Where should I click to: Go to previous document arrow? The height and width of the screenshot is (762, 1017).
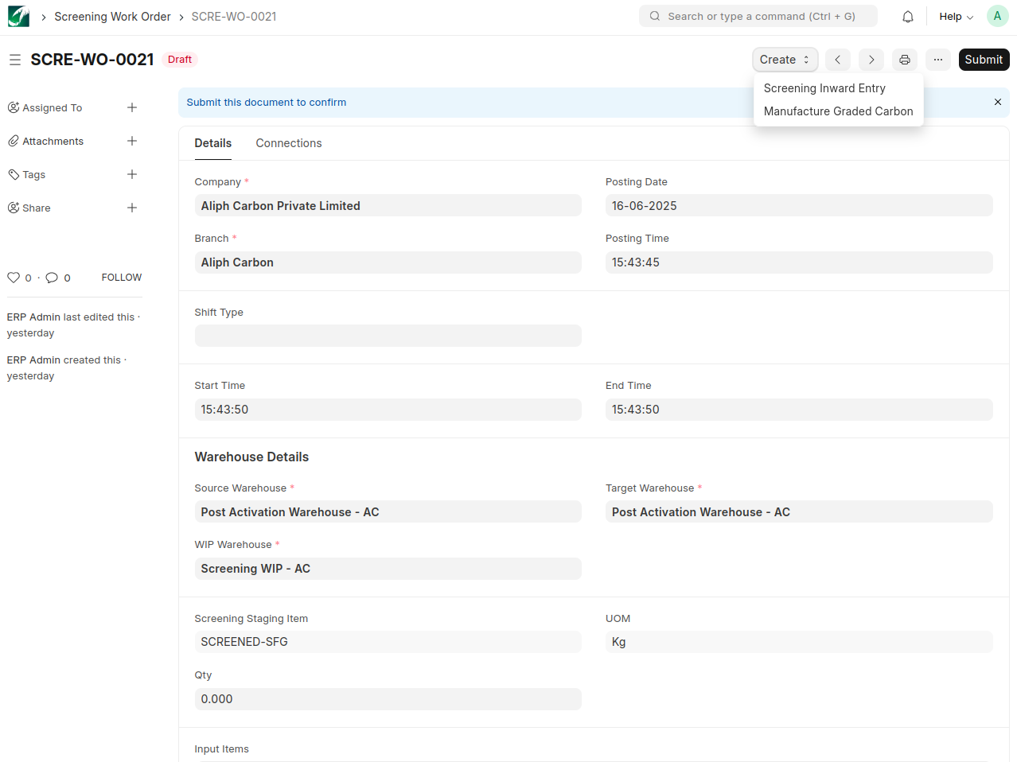pyautogui.click(x=837, y=60)
